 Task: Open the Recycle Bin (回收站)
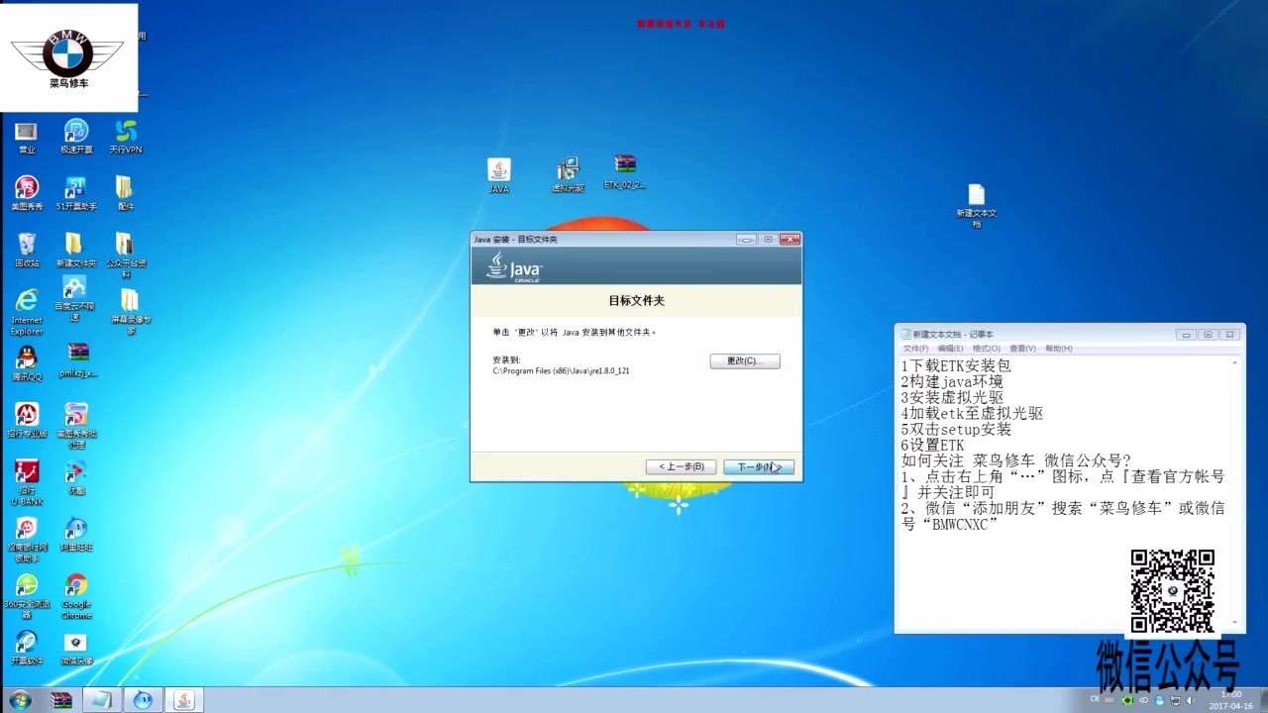click(x=27, y=250)
